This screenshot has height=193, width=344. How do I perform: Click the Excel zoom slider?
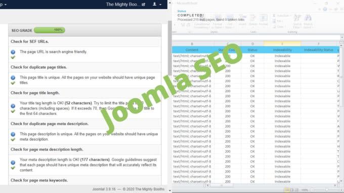327,190
